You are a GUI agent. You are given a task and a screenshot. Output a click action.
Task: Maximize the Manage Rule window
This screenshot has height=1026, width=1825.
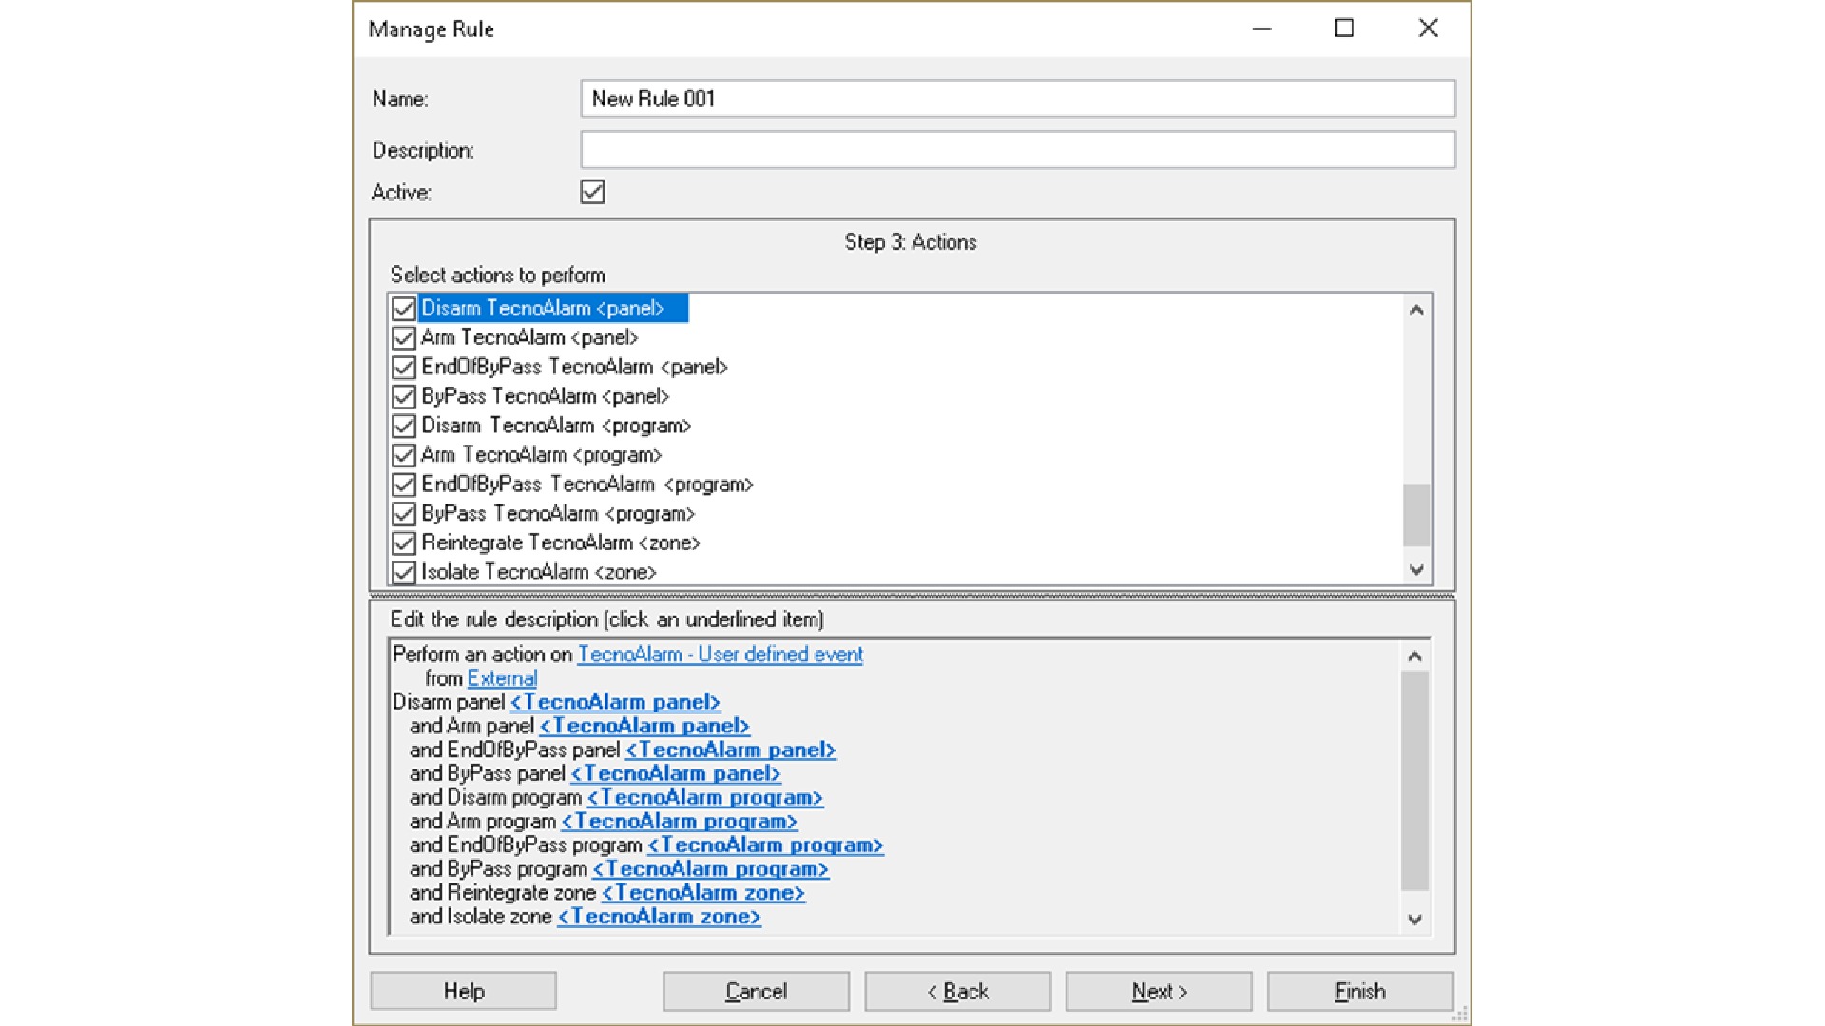click(1344, 28)
